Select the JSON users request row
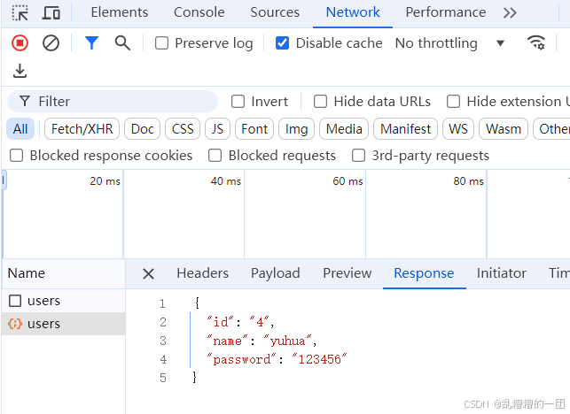Viewport: 570px width, 414px height. (64, 323)
